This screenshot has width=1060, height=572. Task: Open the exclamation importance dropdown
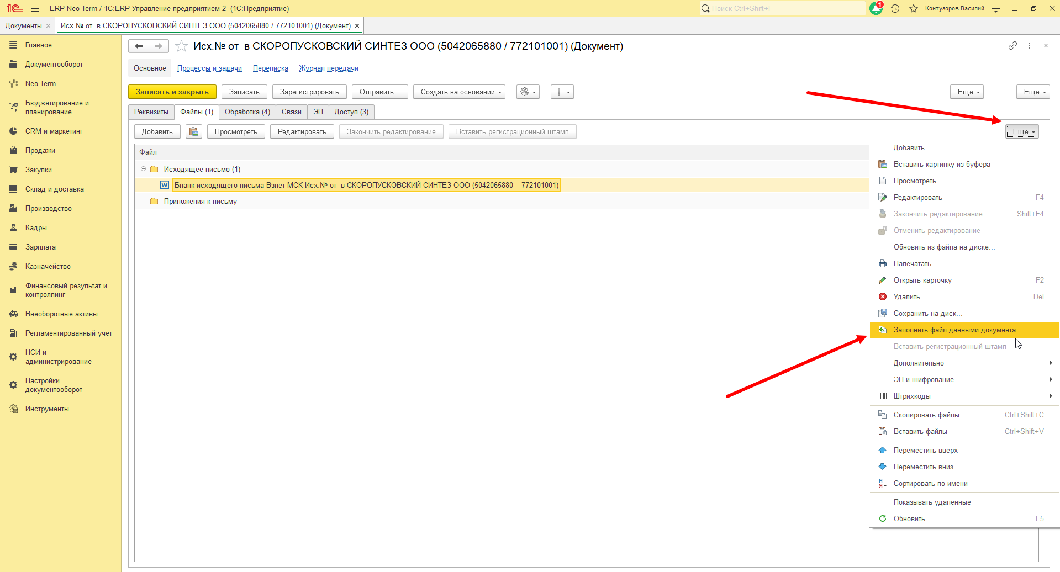pos(562,92)
